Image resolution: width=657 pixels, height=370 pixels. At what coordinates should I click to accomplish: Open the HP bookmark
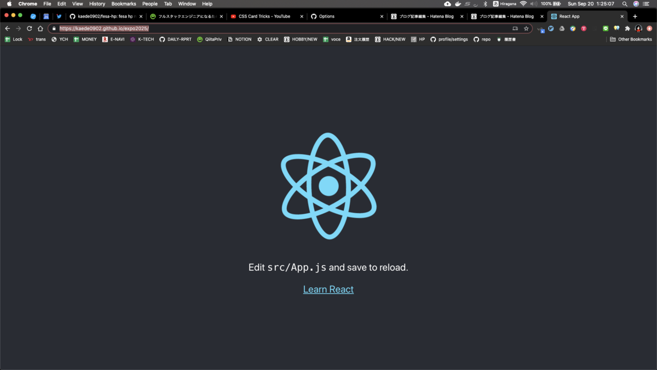pos(418,39)
